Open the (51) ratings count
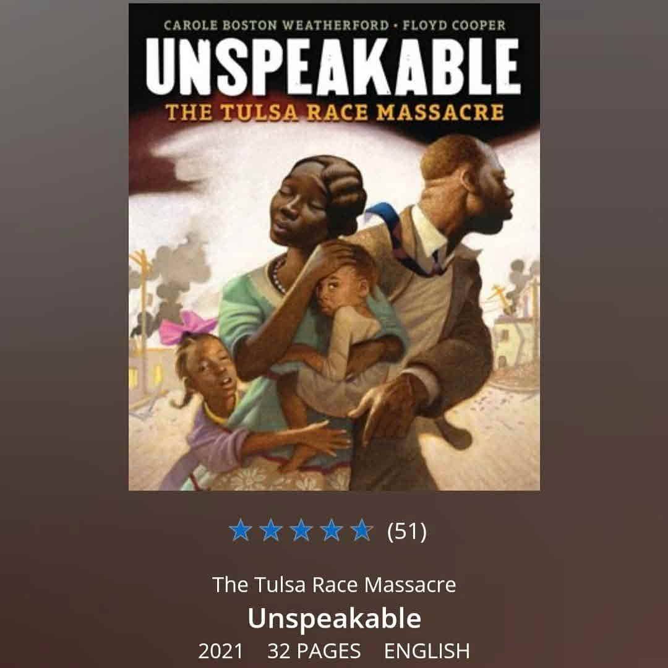Viewport: 668px width, 668px height. pyautogui.click(x=406, y=531)
